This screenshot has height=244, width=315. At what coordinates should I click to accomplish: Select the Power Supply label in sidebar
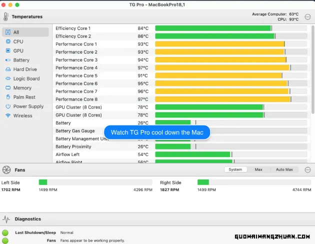point(28,106)
